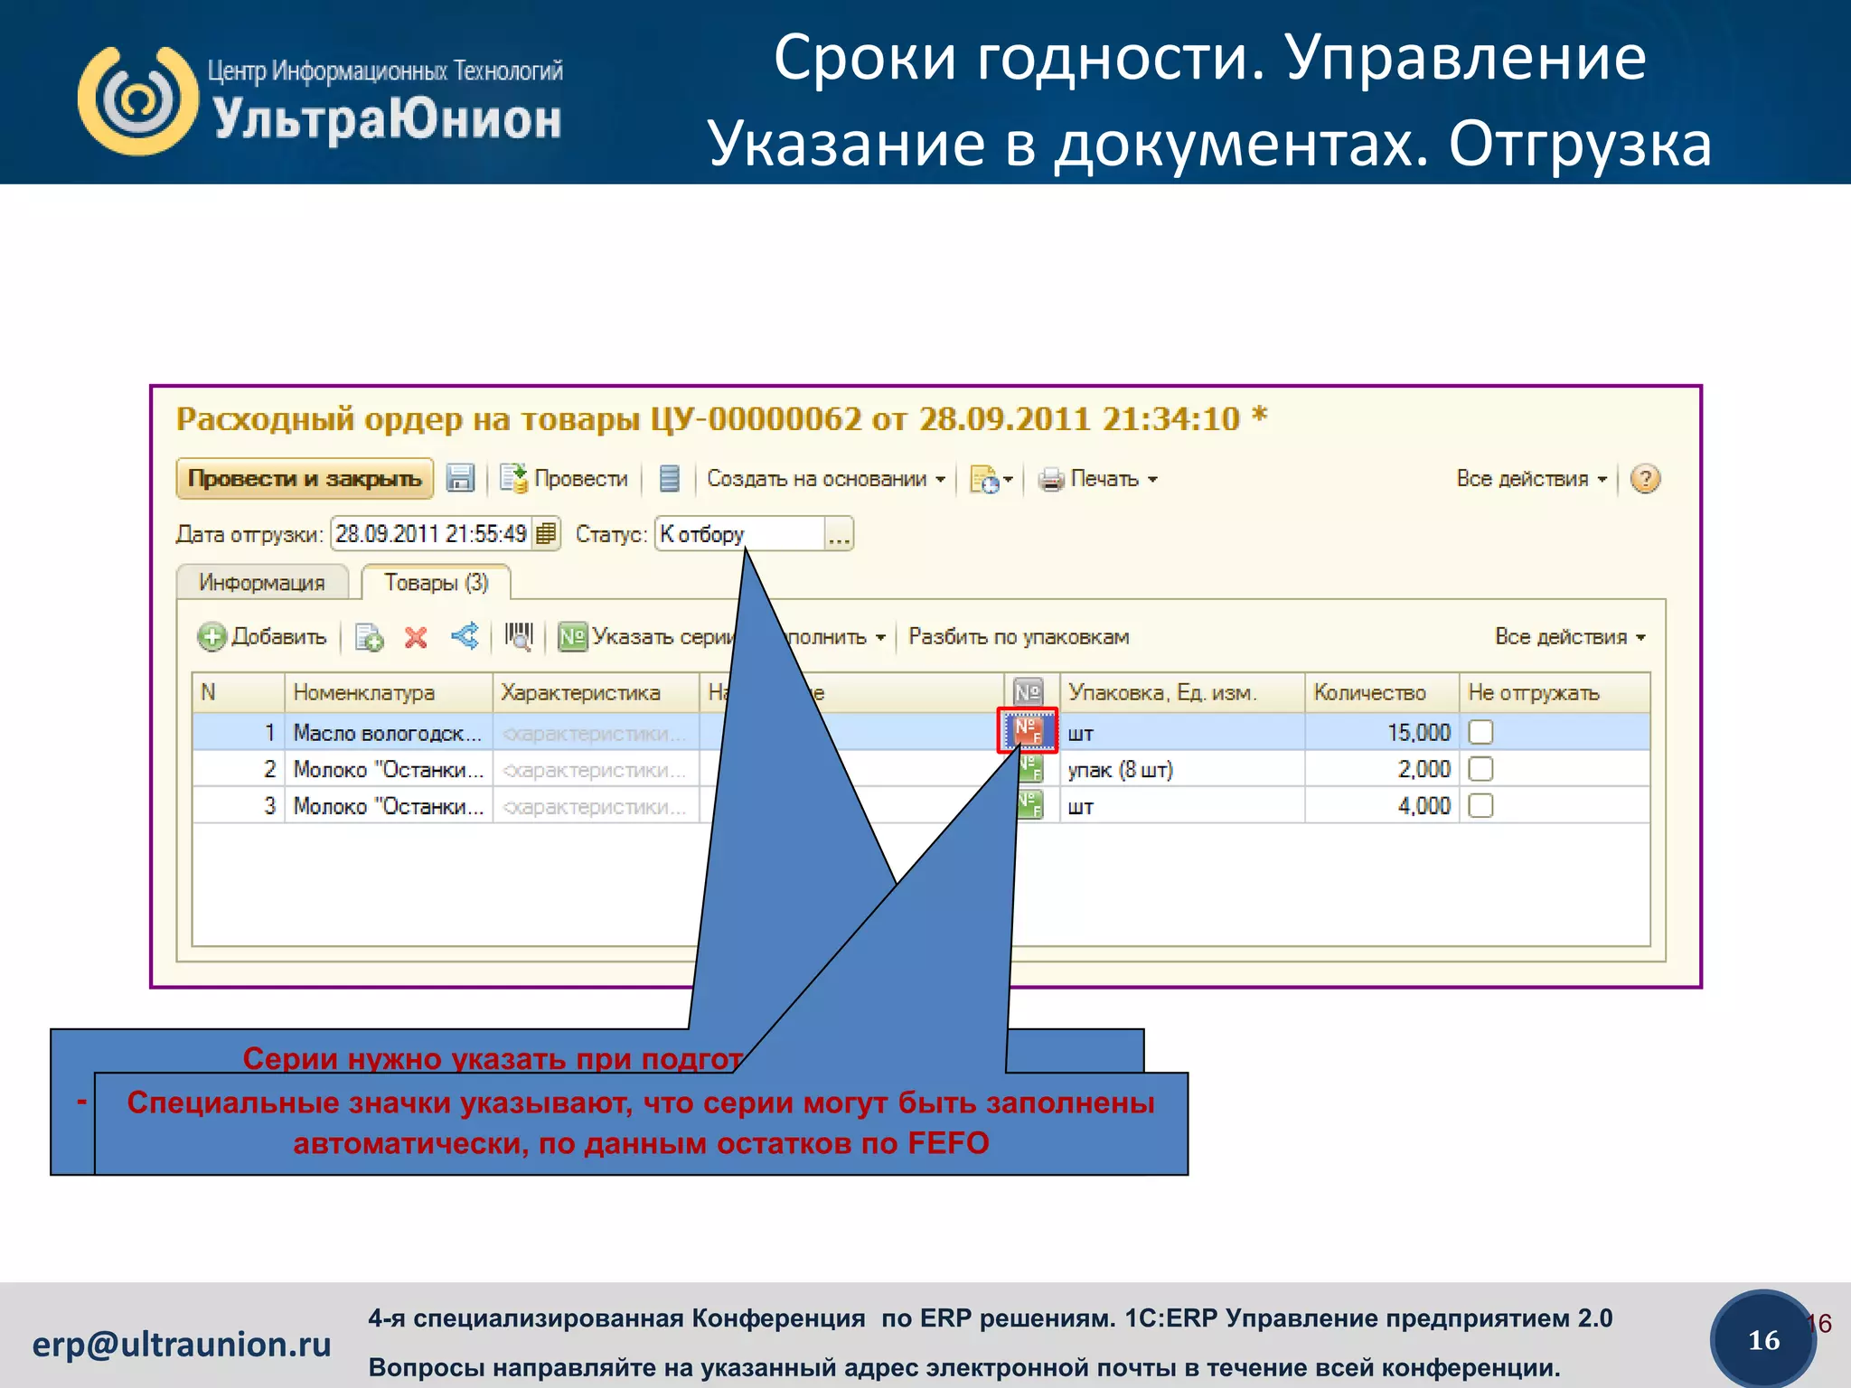This screenshot has height=1388, width=1851.
Task: Click the № series column header icon
Action: tap(1029, 692)
